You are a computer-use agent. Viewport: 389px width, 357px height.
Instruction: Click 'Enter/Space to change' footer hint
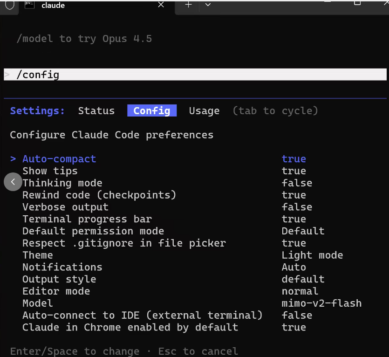tap(75, 351)
